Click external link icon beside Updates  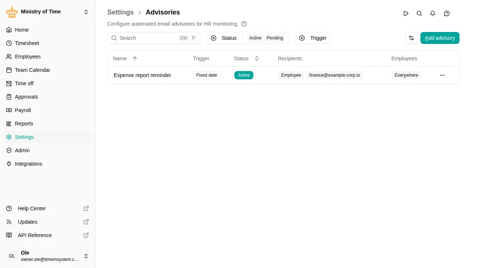[x=86, y=222]
